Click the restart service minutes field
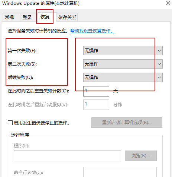This screenshot has height=177, width=172. click(96, 105)
